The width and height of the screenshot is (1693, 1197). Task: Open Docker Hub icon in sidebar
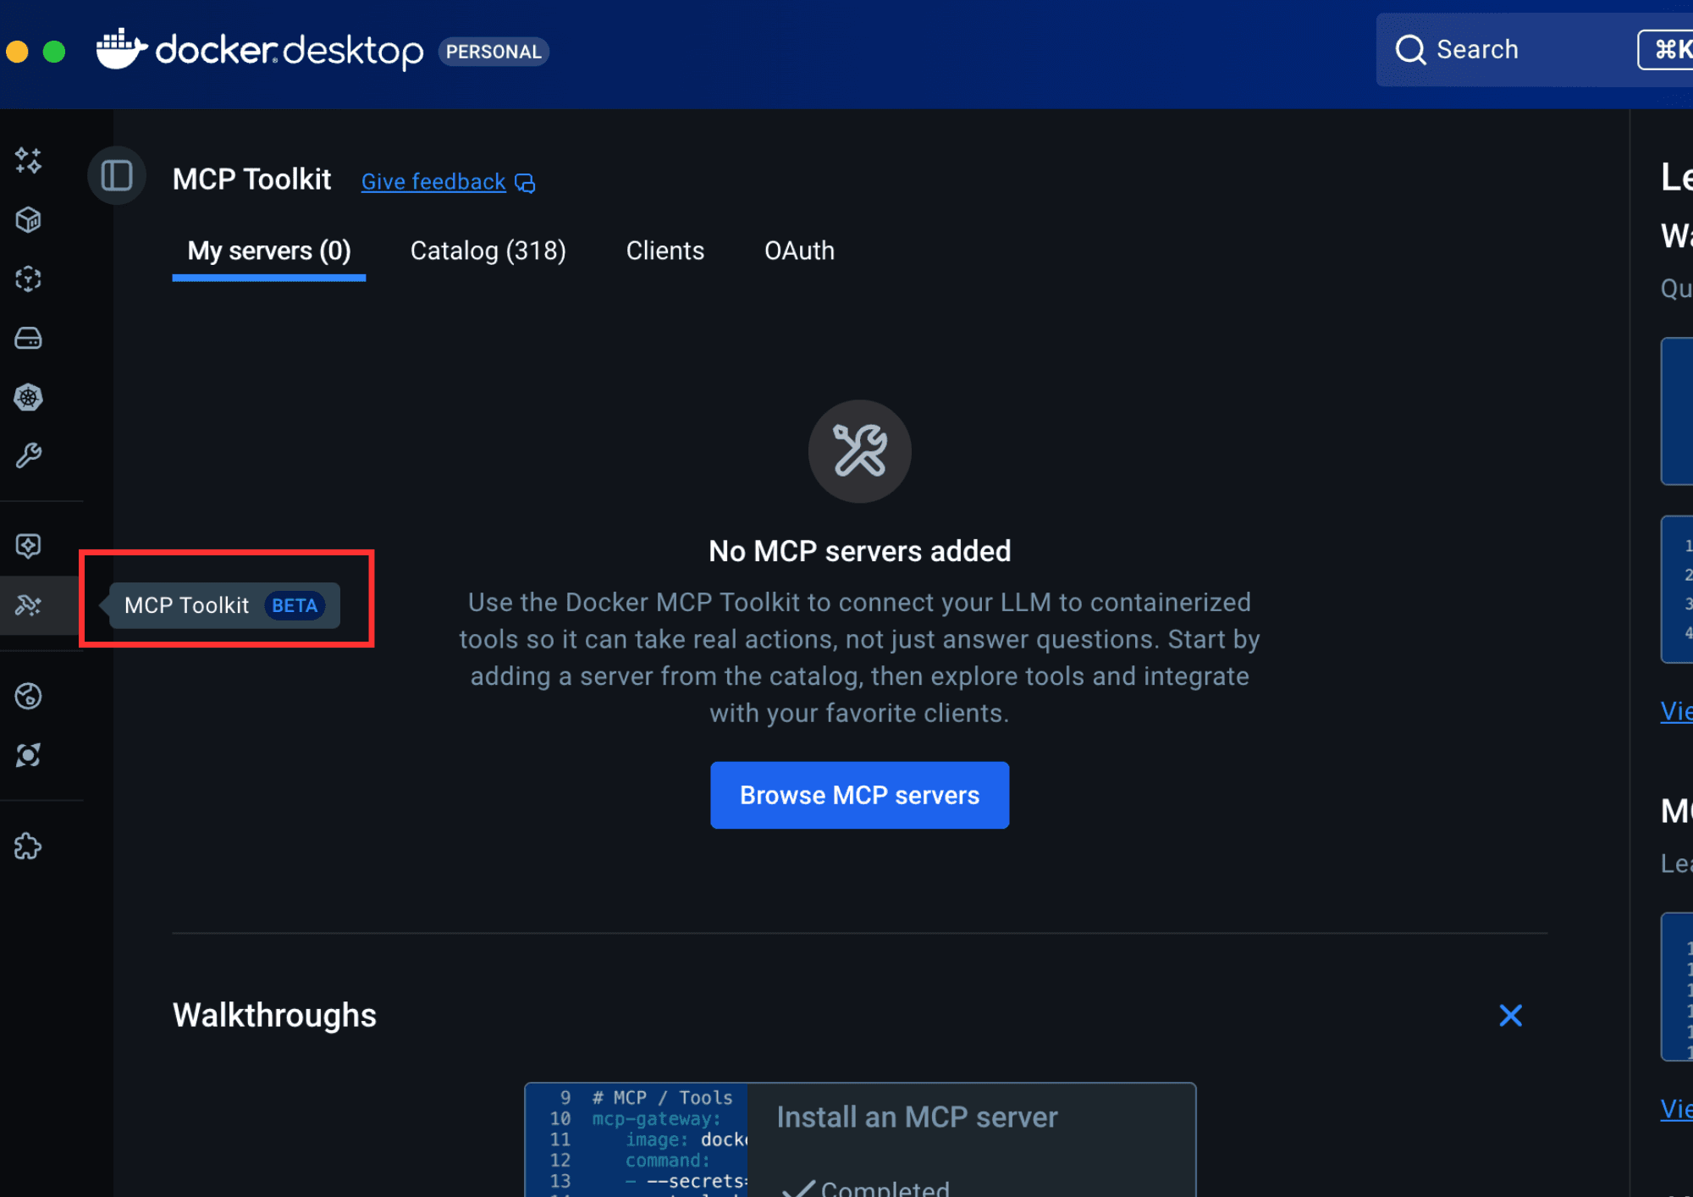click(28, 696)
